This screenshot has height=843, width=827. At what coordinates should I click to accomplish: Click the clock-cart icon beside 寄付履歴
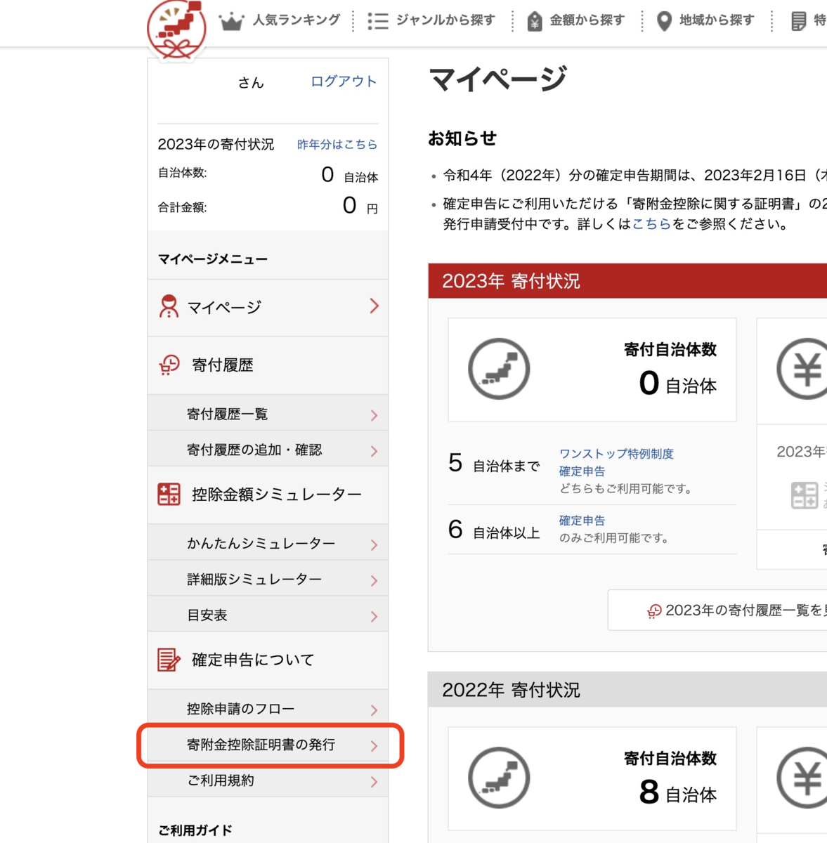(169, 365)
